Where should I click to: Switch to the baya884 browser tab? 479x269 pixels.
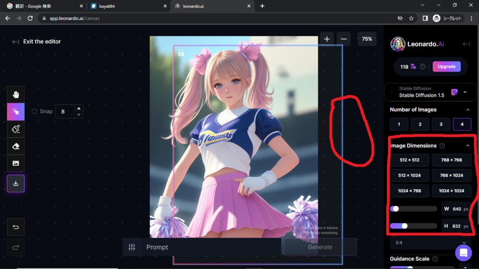[126, 6]
